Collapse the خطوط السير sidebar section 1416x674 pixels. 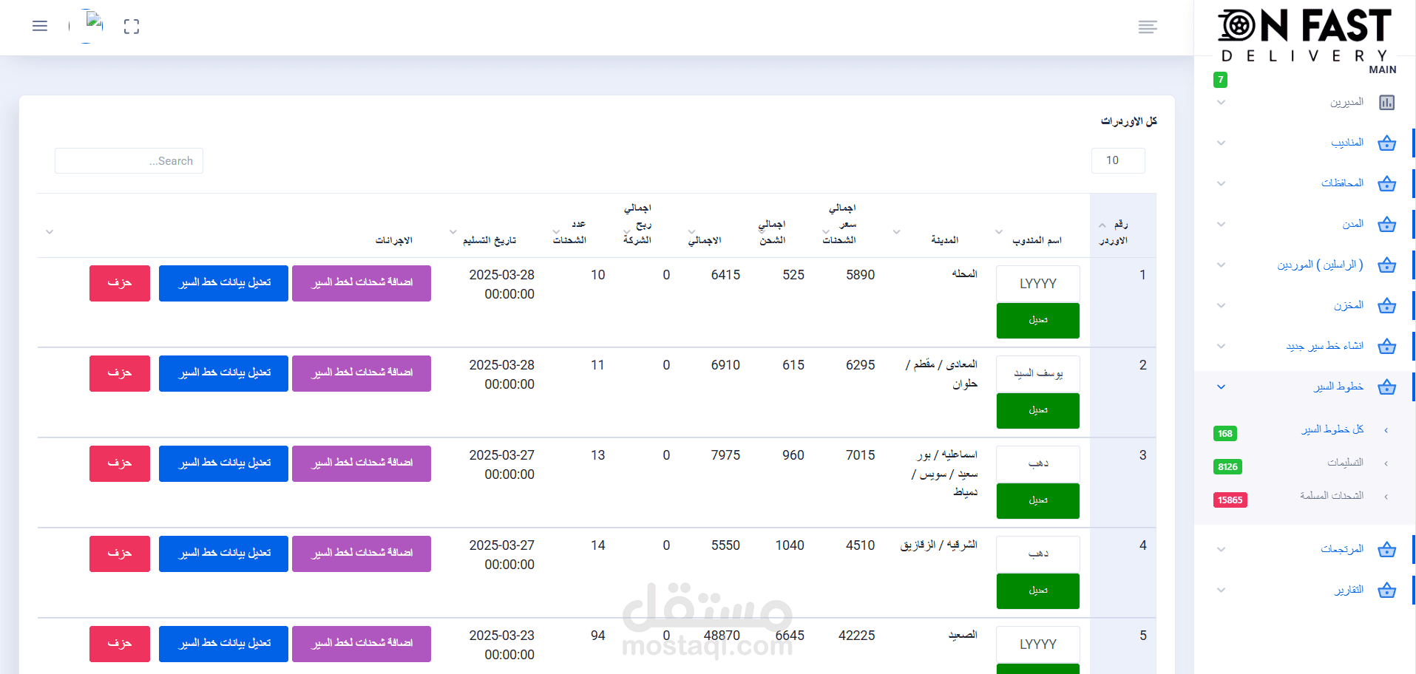[x=1222, y=387]
